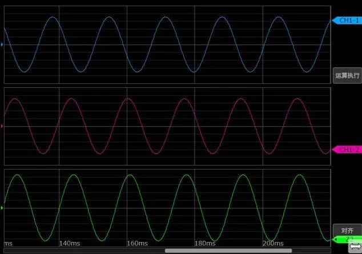Screen dimensions: 362x254
Task: Click the horizontal scrollbar thumb
Action: pos(228,251)
